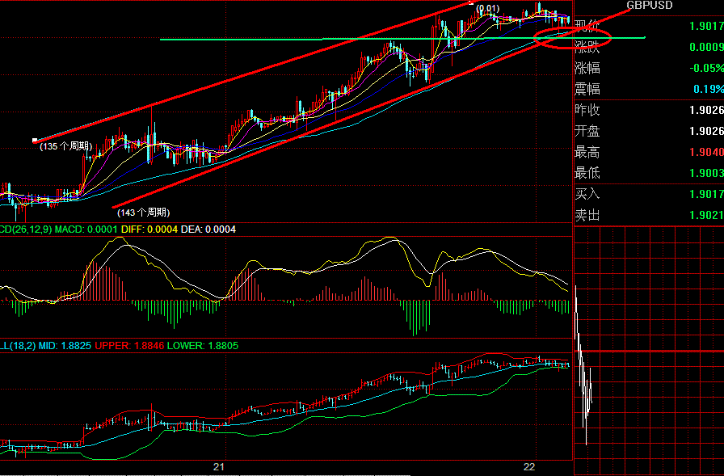Click the date label 22 on time axis
724x476 pixels.
click(529, 467)
